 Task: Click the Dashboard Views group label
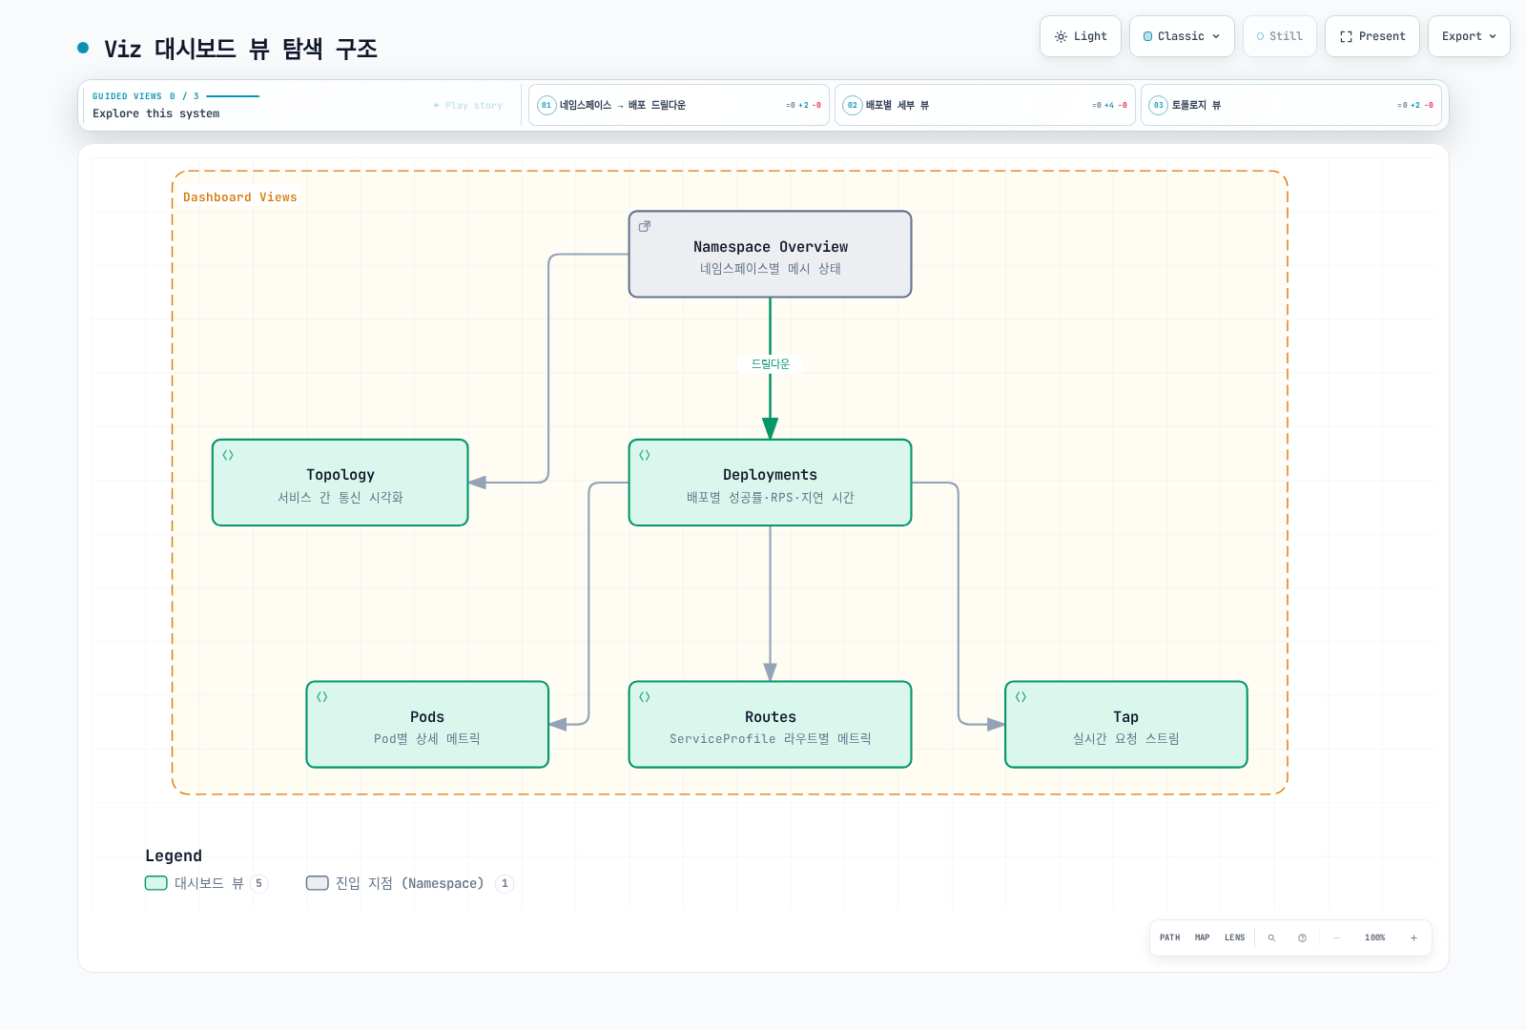pos(240,197)
